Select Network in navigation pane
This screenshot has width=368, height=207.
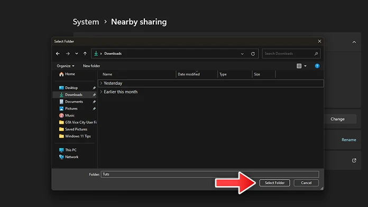click(71, 157)
